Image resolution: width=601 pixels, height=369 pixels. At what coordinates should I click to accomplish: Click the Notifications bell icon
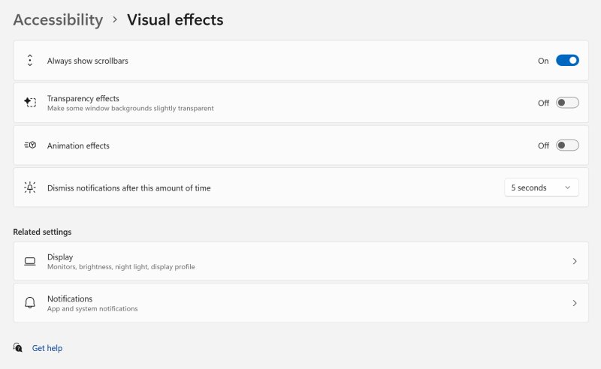pos(30,303)
